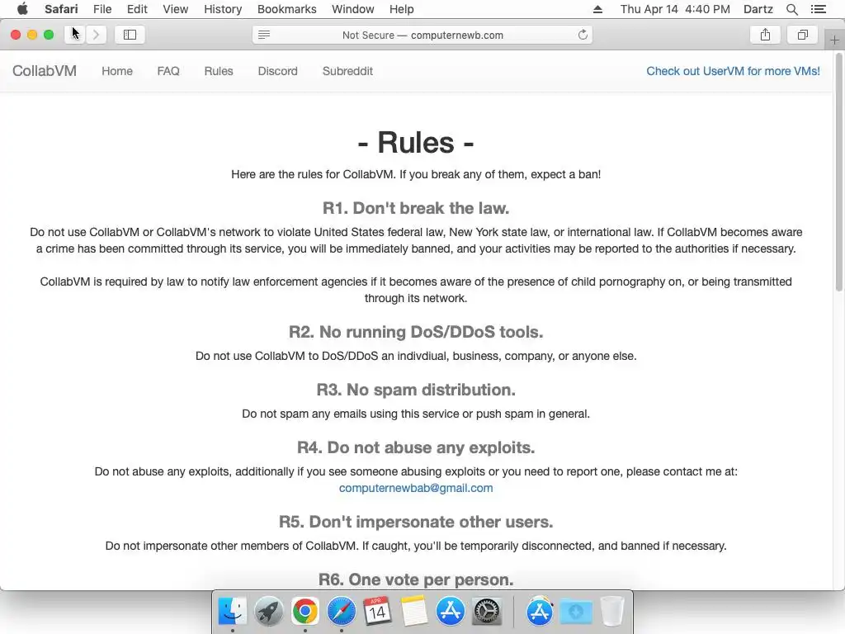This screenshot has height=634, width=845.
Task: Click the Safari back arrow button
Action: [74, 35]
